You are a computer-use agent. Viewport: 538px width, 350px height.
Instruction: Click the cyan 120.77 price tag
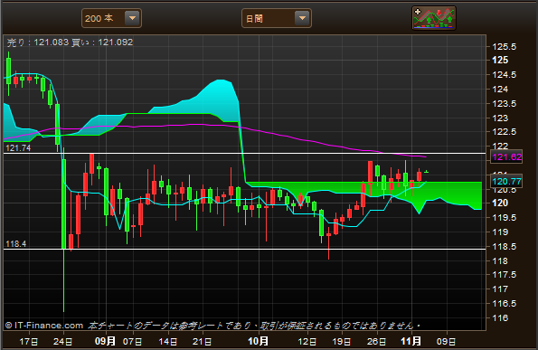click(x=506, y=182)
